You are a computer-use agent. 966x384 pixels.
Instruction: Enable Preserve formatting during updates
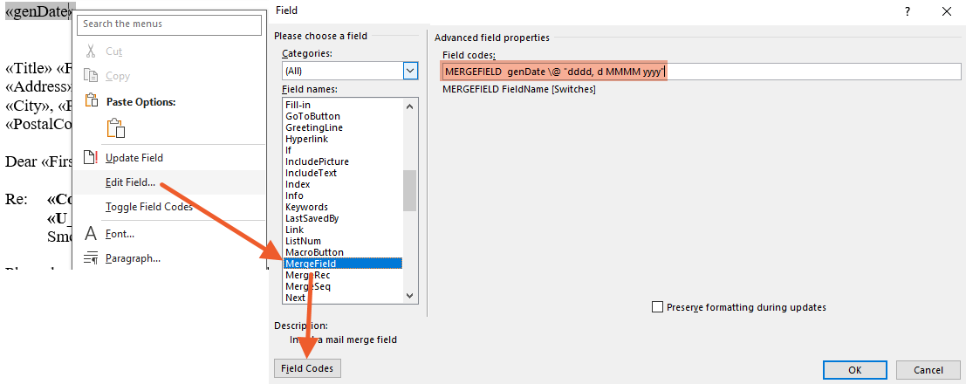658,307
